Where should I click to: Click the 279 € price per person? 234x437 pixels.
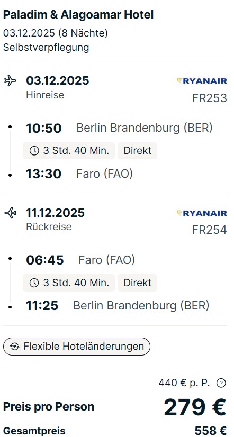195,407
